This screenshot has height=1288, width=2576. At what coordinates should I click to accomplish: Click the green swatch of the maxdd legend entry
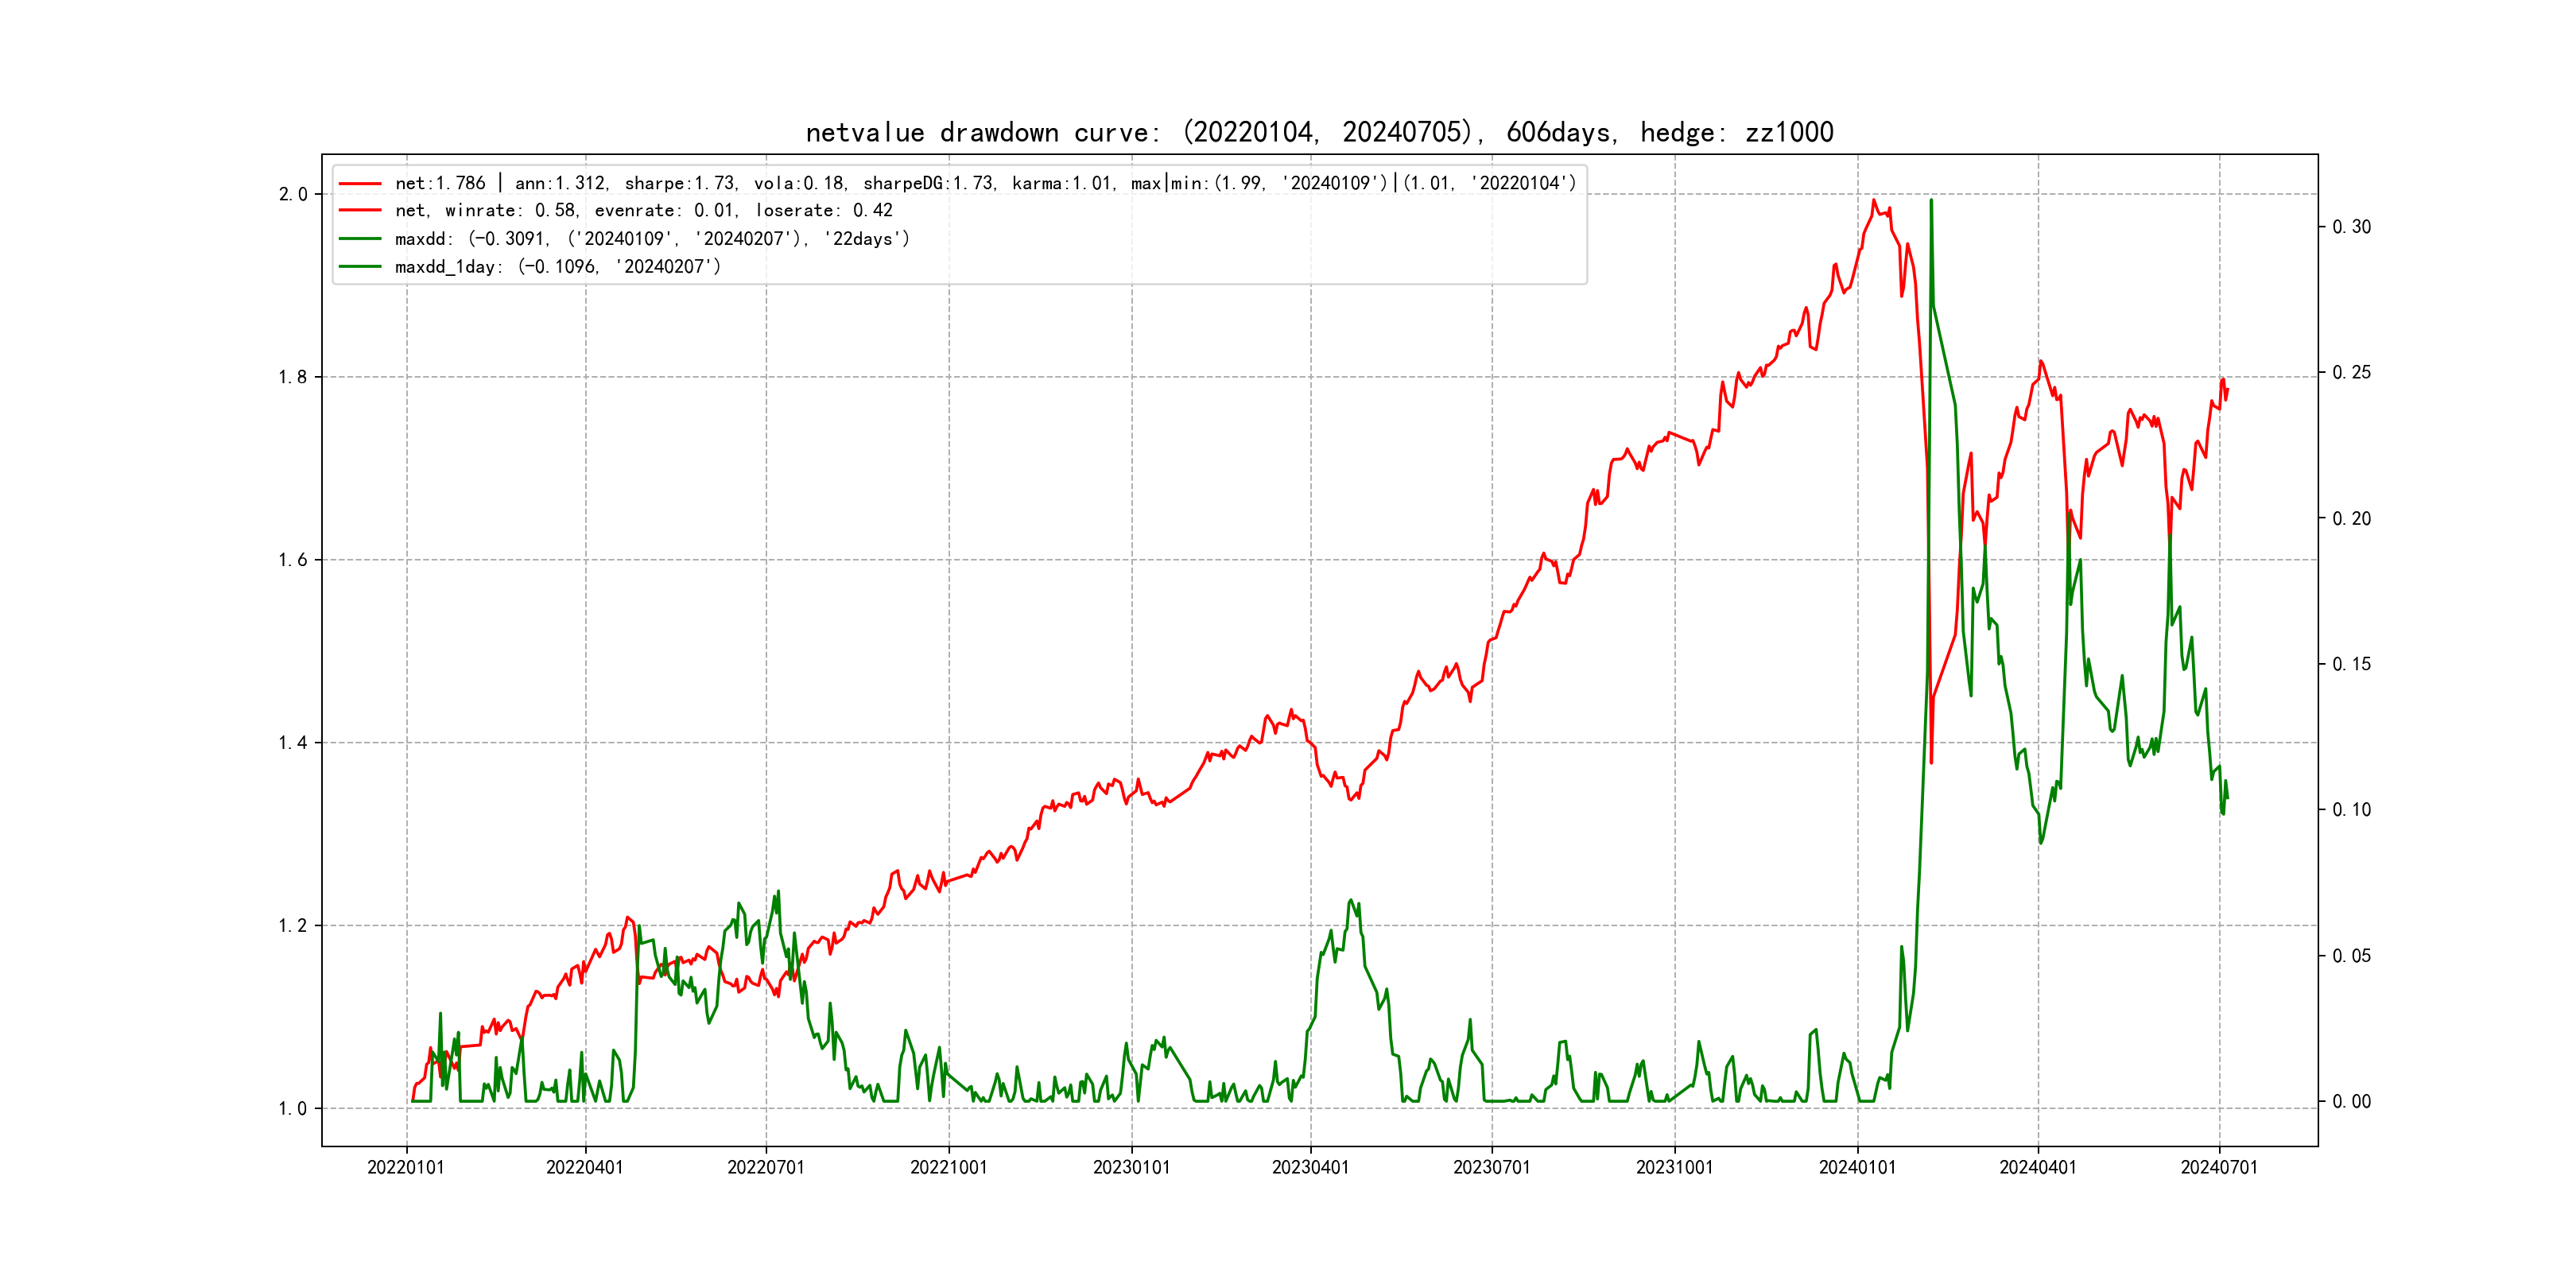pos(360,239)
